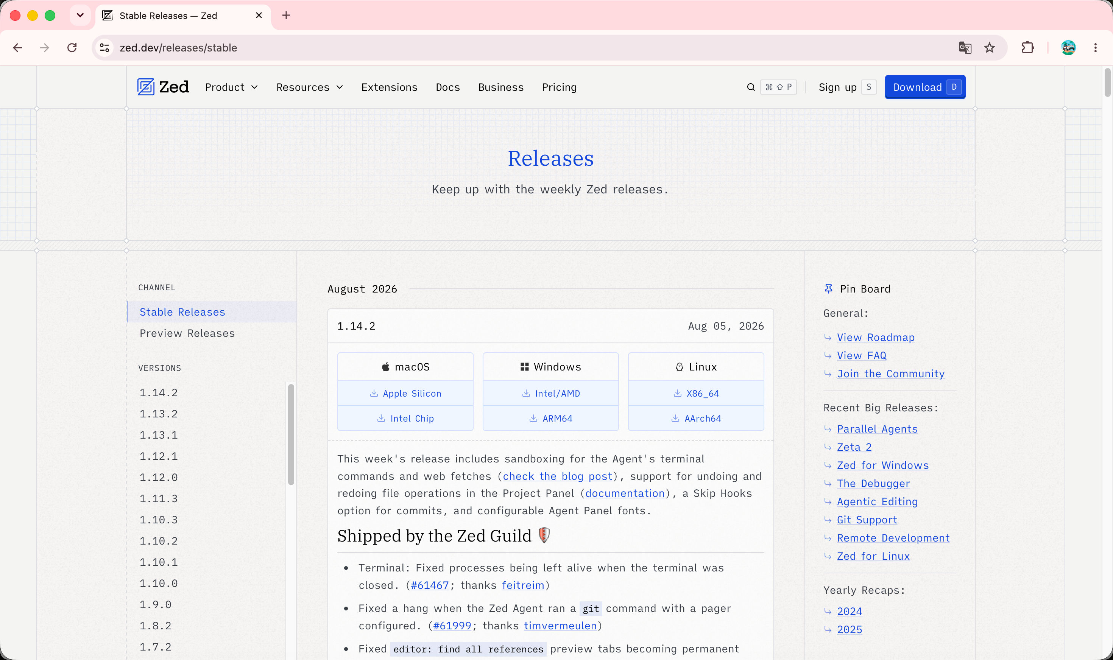Jump to version 1.12.1 in the list

click(x=158, y=456)
